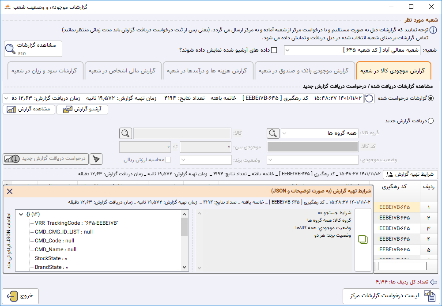Open گزارش موجودی بانک و صندوق tab
442x306 pixels.
coord(304,71)
